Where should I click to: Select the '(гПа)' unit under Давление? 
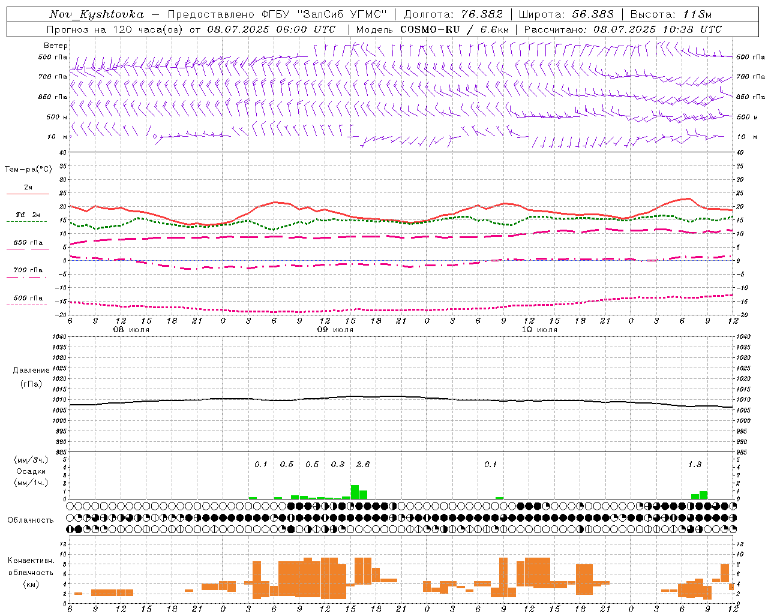[31, 384]
